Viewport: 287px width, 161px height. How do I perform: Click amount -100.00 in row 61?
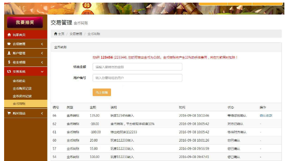(x=95, y=132)
